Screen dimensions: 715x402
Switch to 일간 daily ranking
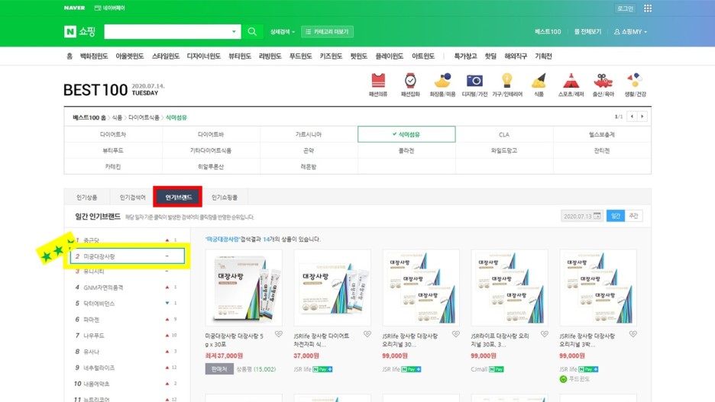[x=615, y=216]
